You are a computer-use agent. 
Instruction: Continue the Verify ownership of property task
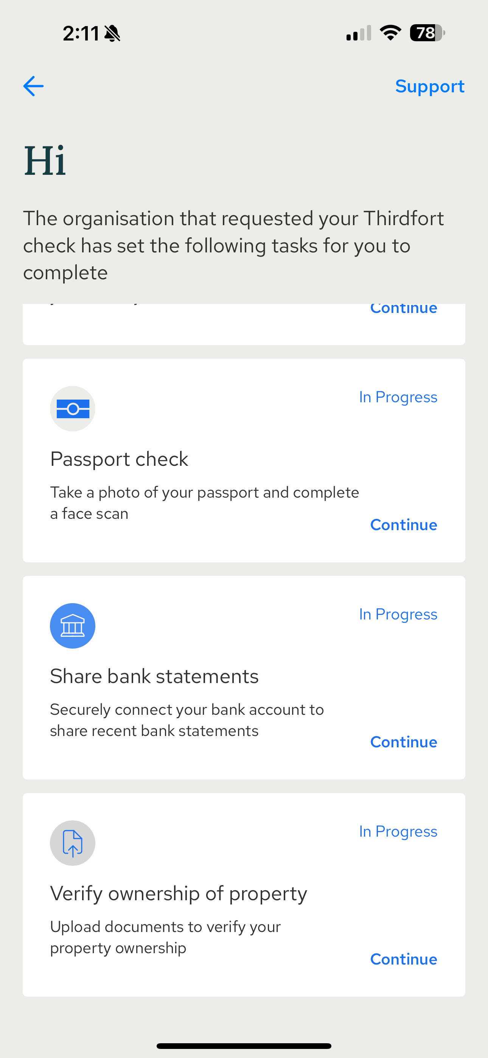403,959
